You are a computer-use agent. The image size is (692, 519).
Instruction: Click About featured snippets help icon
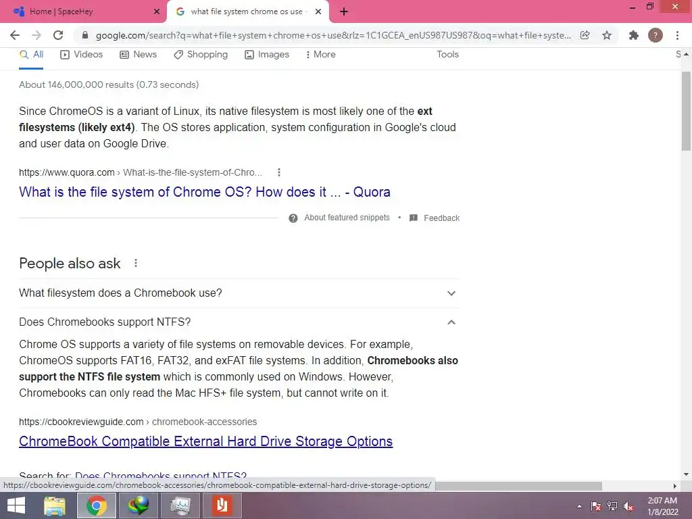point(293,218)
